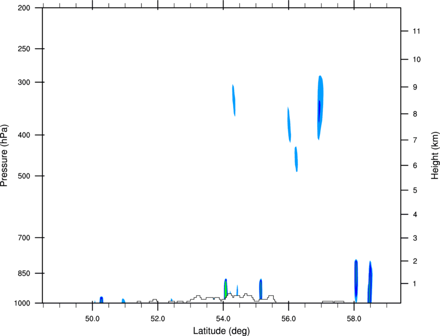Click the 700 pressure tick label
Screen dimensions: 440x336
(x=24, y=238)
